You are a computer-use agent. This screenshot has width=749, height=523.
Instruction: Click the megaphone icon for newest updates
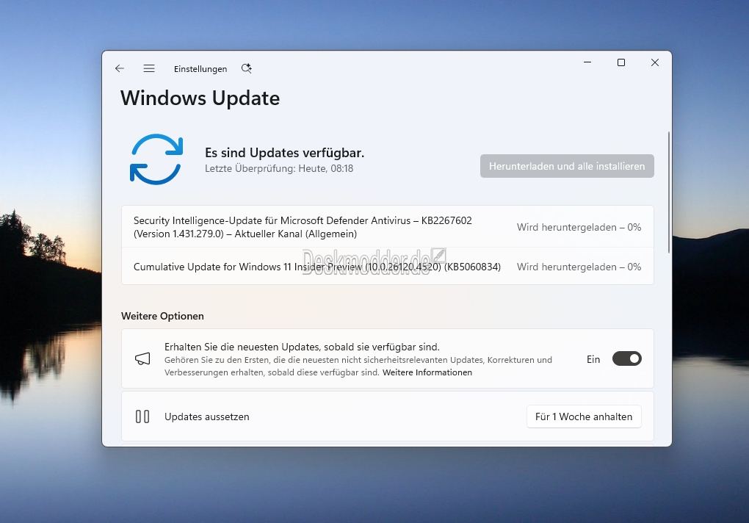(x=142, y=358)
